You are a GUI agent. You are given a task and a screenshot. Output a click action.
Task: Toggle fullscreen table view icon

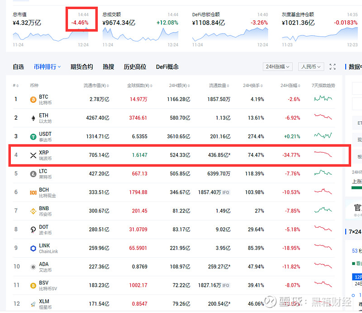pyautogui.click(x=333, y=67)
